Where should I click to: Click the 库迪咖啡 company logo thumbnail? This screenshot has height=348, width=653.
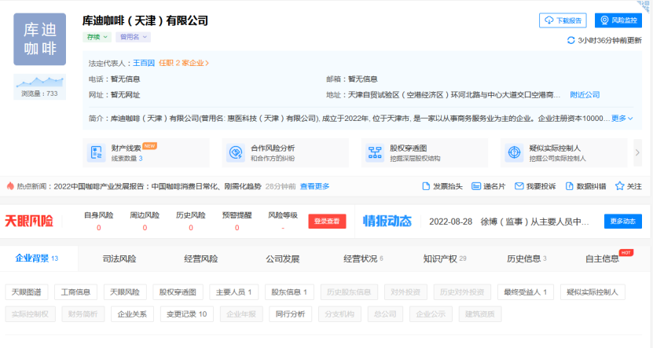39,39
